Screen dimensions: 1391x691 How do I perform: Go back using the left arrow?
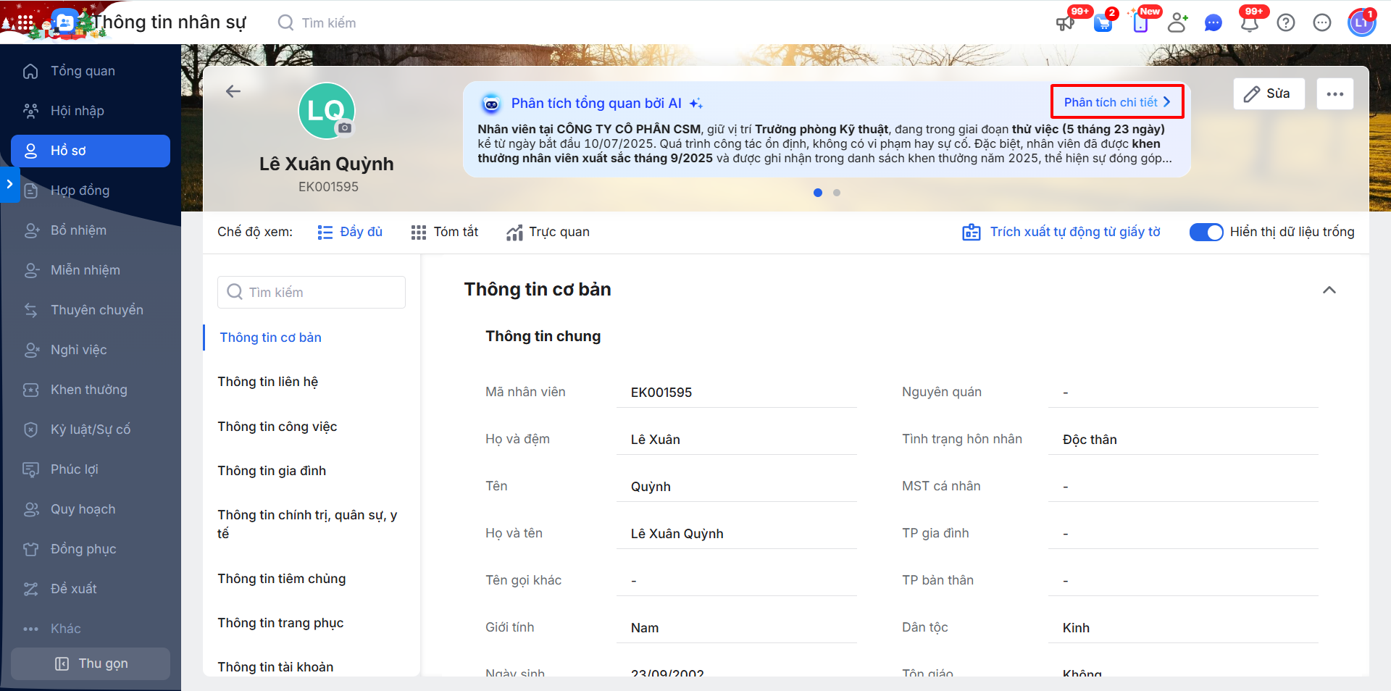click(x=233, y=91)
